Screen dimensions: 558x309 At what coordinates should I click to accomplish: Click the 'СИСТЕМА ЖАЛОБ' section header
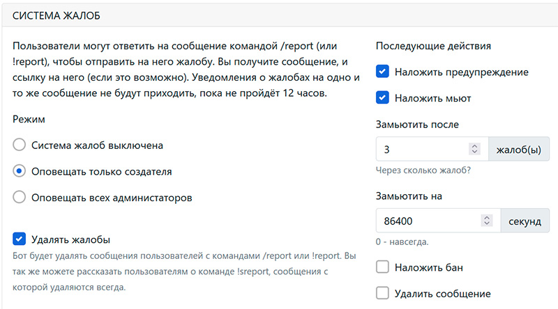click(x=57, y=13)
